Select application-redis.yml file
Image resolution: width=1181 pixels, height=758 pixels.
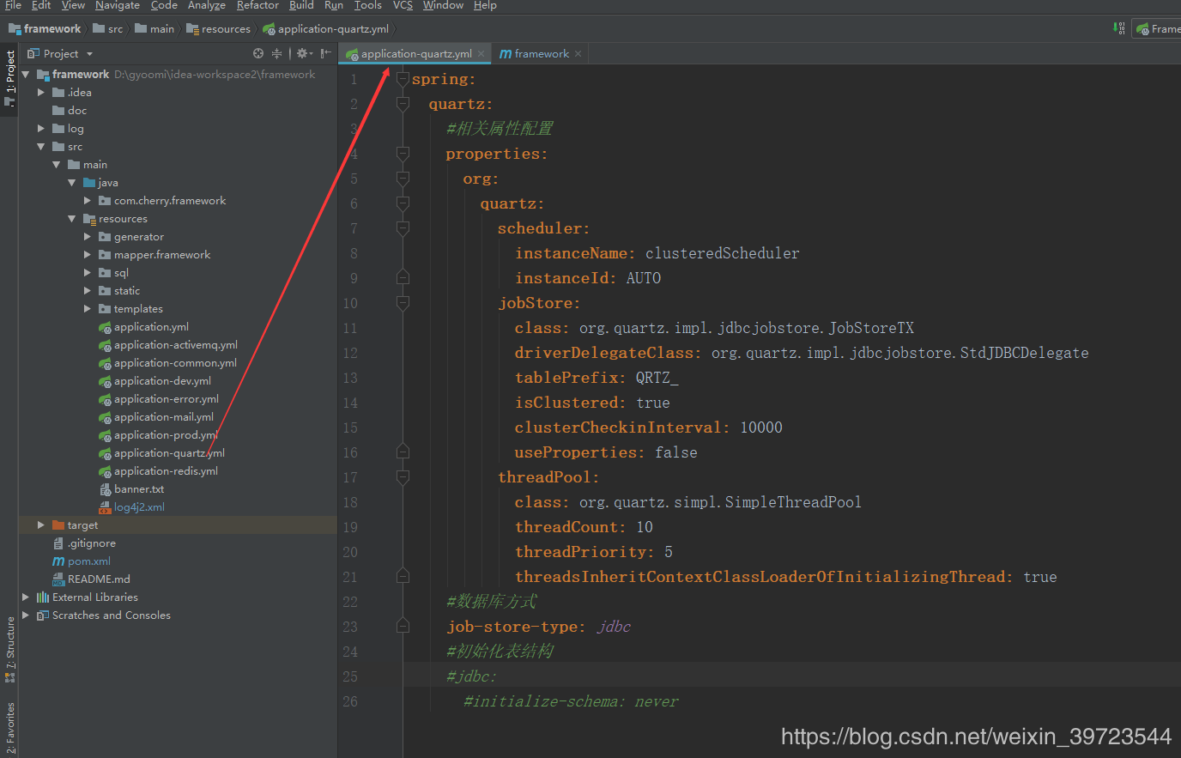(158, 471)
